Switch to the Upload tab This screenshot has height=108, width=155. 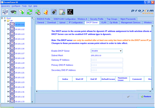62,22
